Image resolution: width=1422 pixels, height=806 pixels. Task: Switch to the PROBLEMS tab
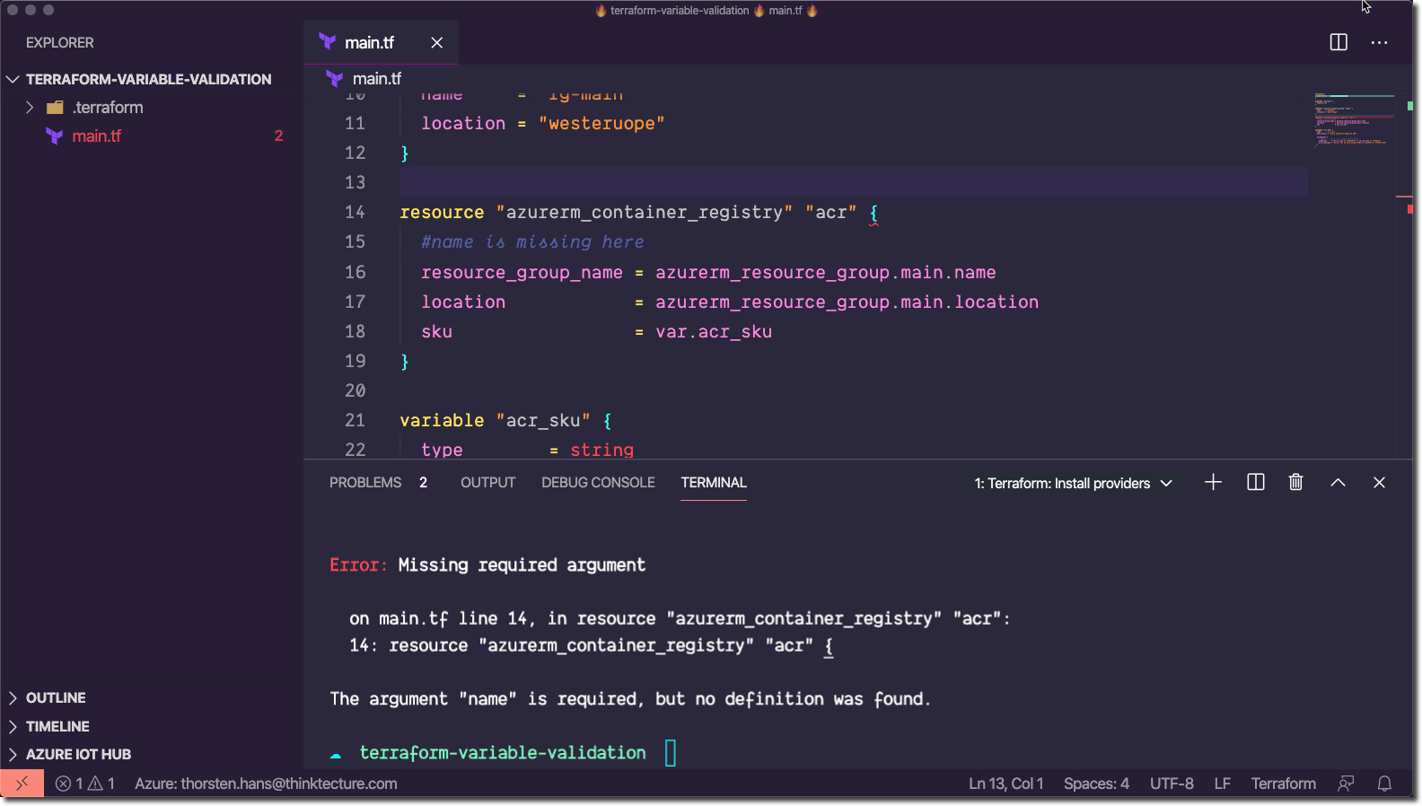pyautogui.click(x=365, y=483)
